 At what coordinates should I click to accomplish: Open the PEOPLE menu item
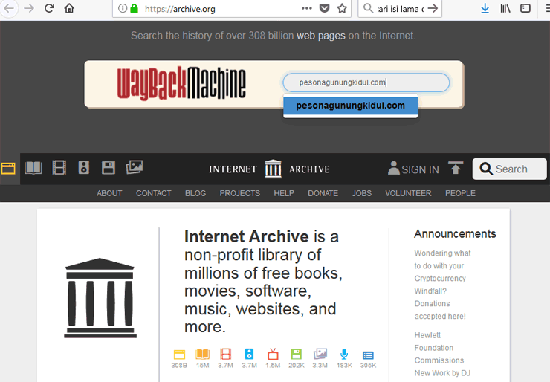(x=460, y=193)
